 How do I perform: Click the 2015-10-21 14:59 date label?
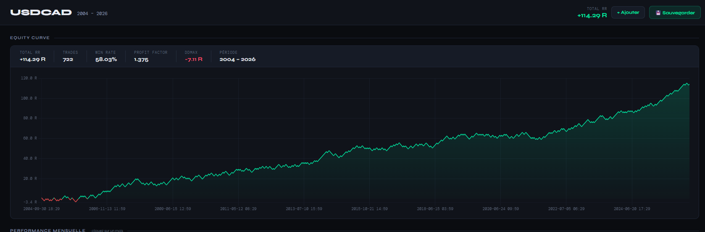369,209
